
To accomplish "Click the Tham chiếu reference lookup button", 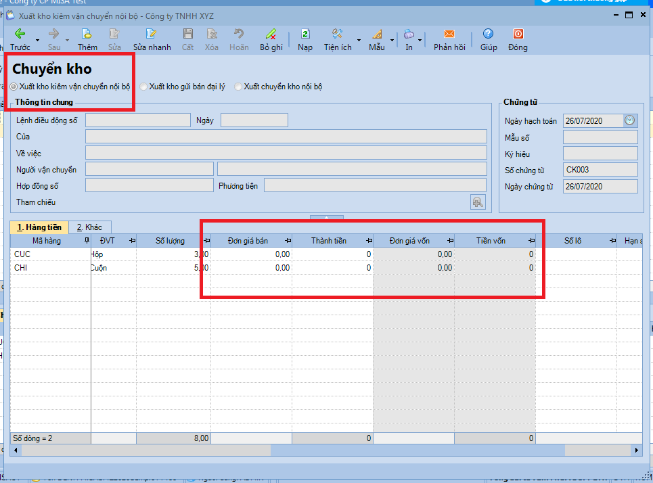I will click(478, 202).
